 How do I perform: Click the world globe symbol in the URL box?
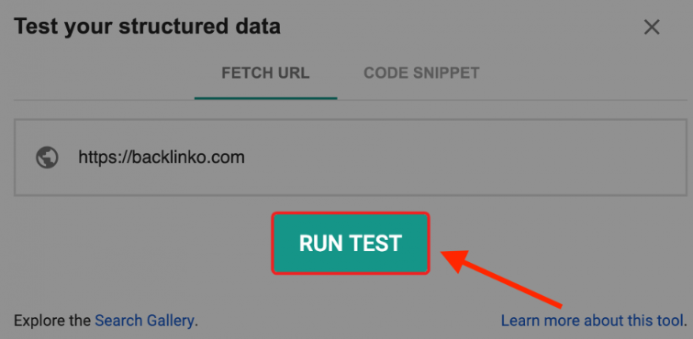(47, 158)
